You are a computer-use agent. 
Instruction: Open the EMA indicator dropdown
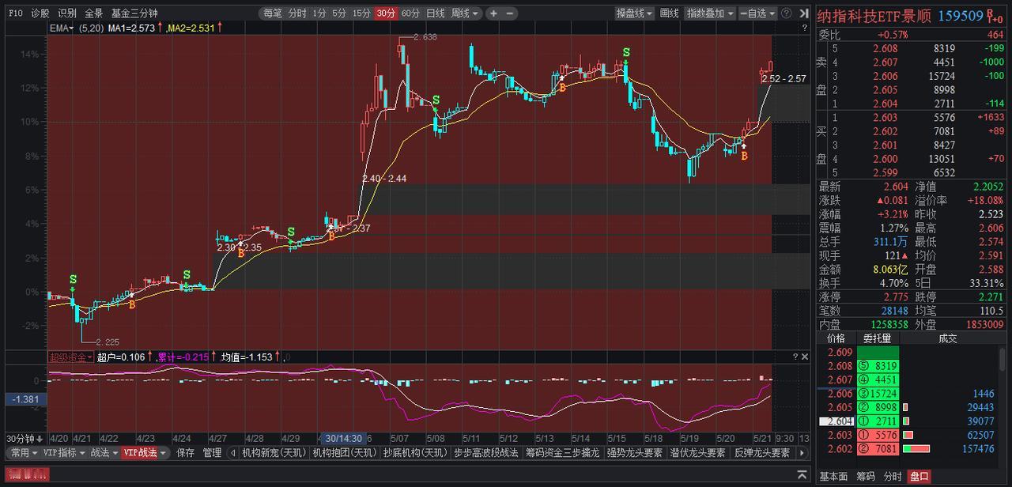point(62,28)
